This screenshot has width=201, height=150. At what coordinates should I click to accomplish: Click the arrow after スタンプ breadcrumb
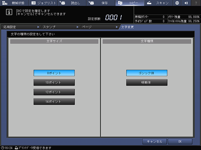(77, 27)
